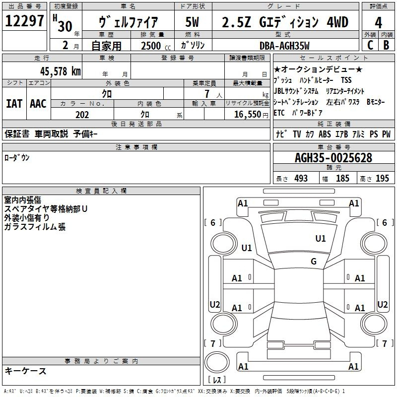Click U1 mark on hood diagram

[321, 238]
